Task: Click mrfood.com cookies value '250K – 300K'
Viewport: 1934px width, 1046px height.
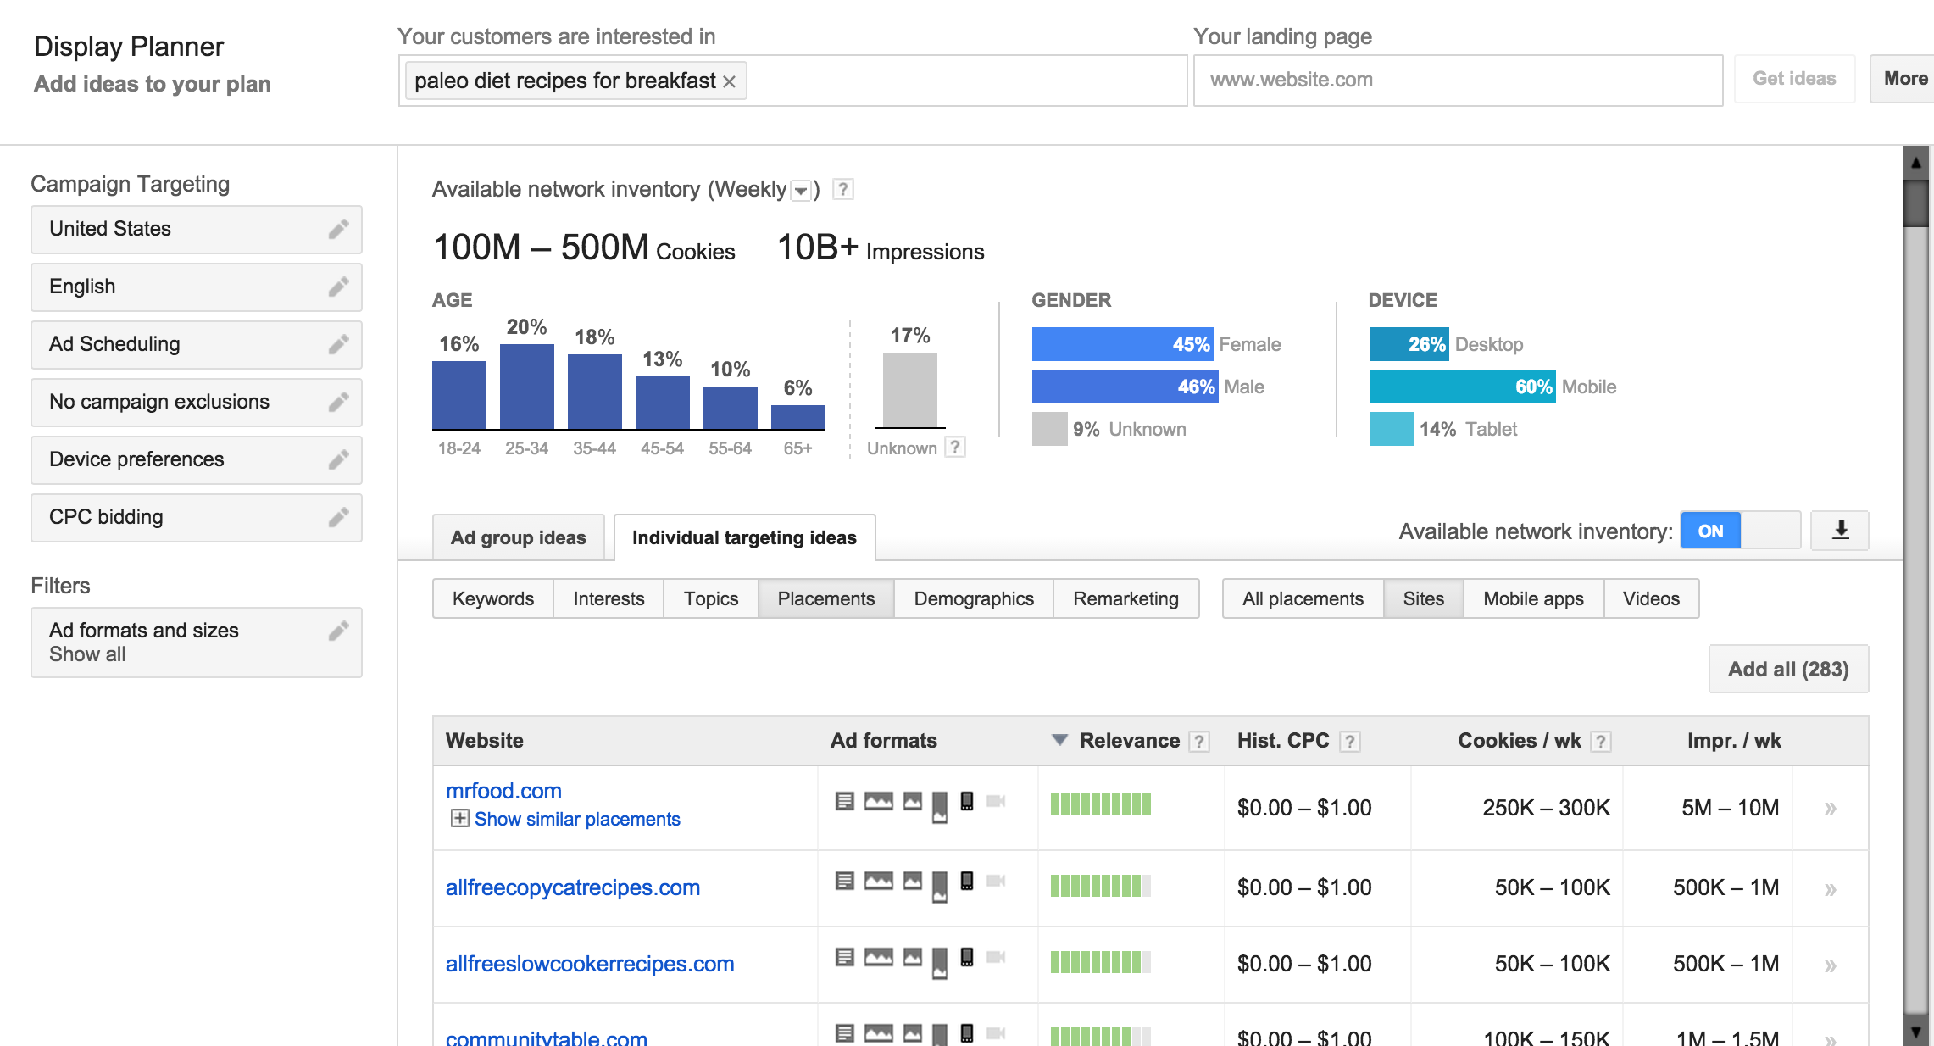Action: [1546, 808]
